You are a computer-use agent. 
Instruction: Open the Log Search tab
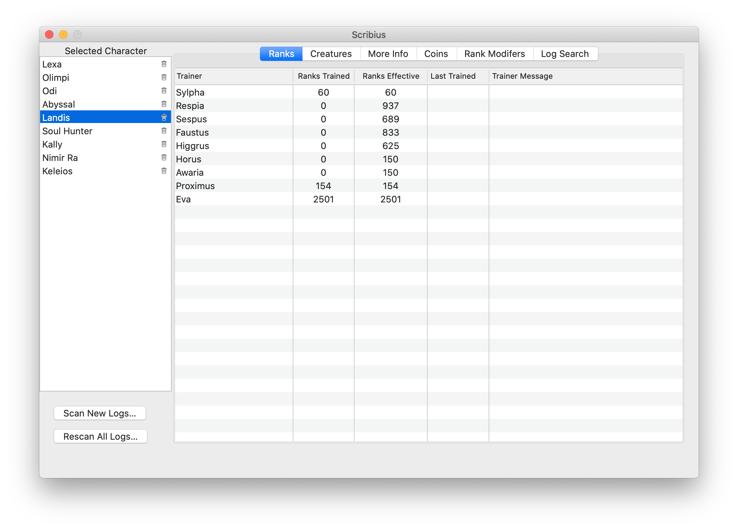pyautogui.click(x=565, y=54)
